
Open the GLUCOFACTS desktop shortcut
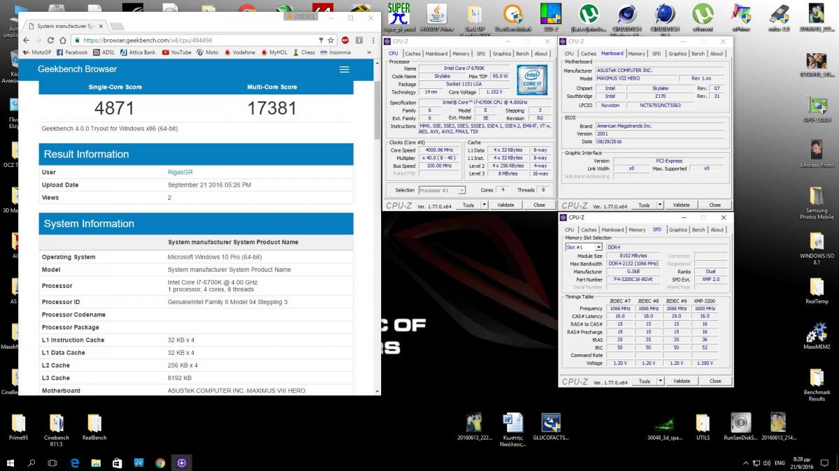pos(551,427)
